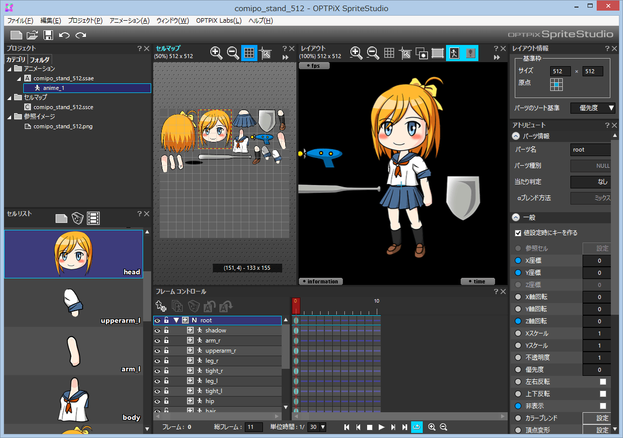Enable the Z軸回転 attribute radio button
The image size is (623, 438).
point(518,321)
